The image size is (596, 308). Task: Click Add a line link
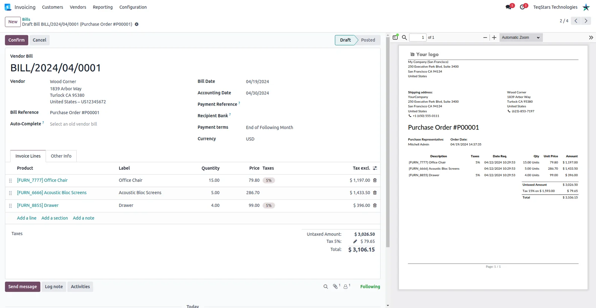pos(27,218)
